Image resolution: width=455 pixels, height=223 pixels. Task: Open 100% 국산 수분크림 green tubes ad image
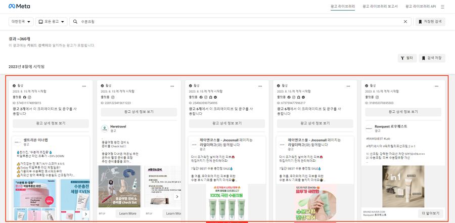227,202
